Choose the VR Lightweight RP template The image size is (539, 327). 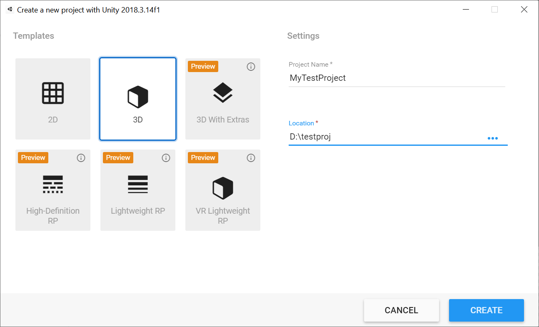[x=223, y=190]
